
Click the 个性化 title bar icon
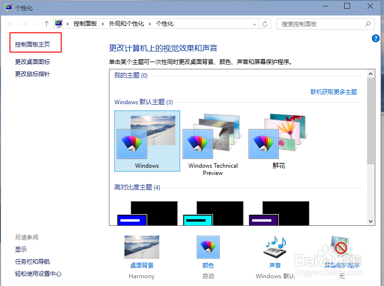pos(9,8)
